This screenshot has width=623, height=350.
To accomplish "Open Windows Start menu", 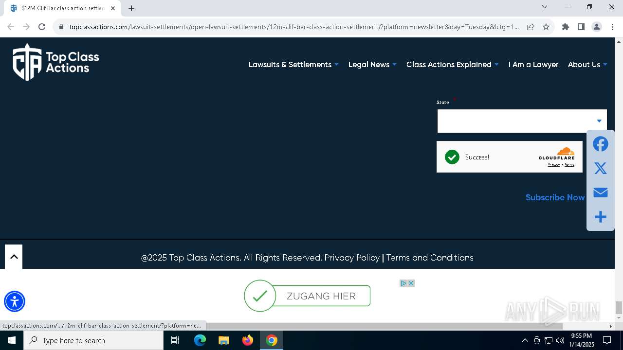I will tap(12, 340).
